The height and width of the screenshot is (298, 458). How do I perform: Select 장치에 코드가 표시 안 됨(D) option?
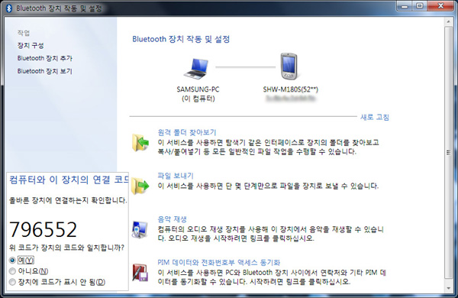12,282
